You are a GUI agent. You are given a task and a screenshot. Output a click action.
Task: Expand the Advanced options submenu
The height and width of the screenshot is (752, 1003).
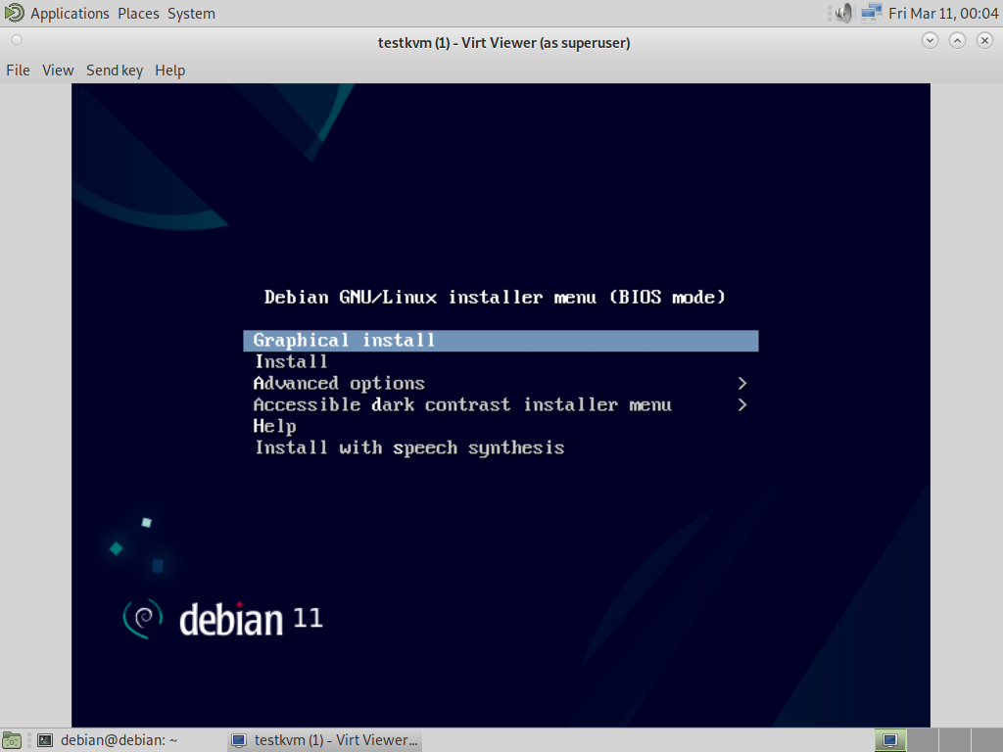[x=339, y=383]
